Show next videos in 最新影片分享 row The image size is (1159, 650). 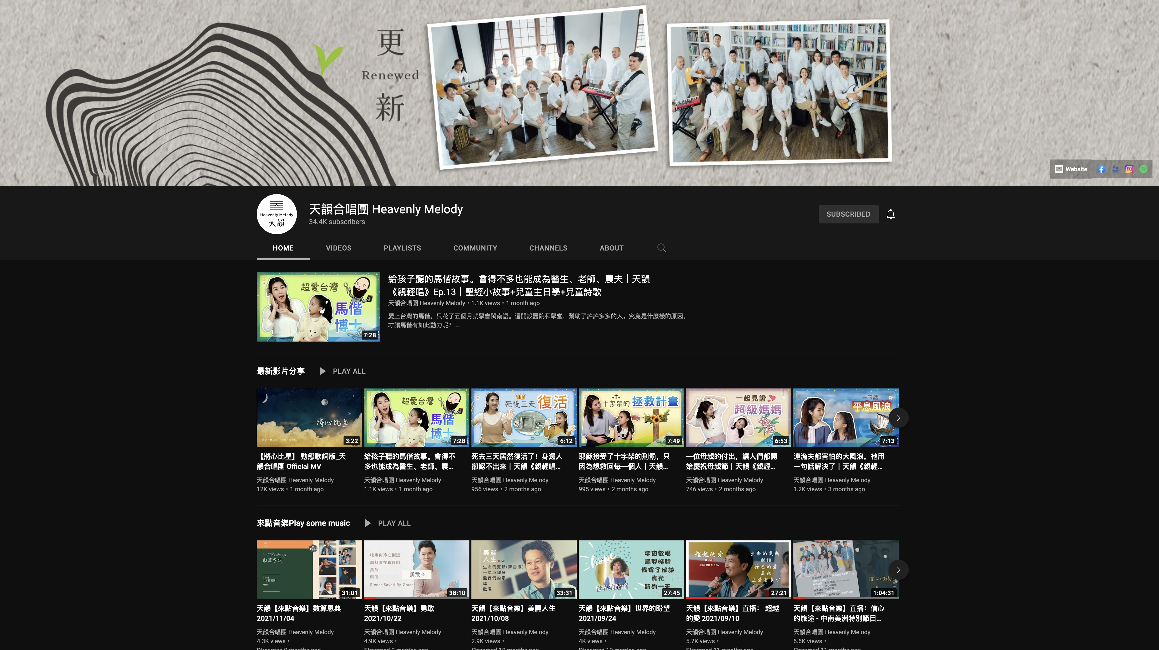coord(898,418)
